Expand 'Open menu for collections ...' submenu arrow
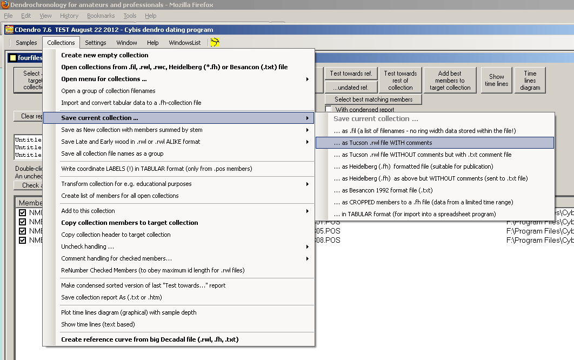Viewport: 574px width, 360px height. click(307, 79)
